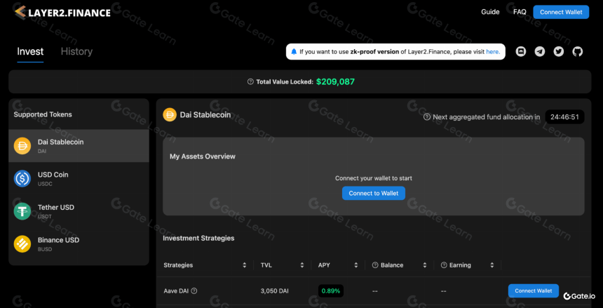
Task: Click the My Assets Overview heading
Action: tap(203, 156)
